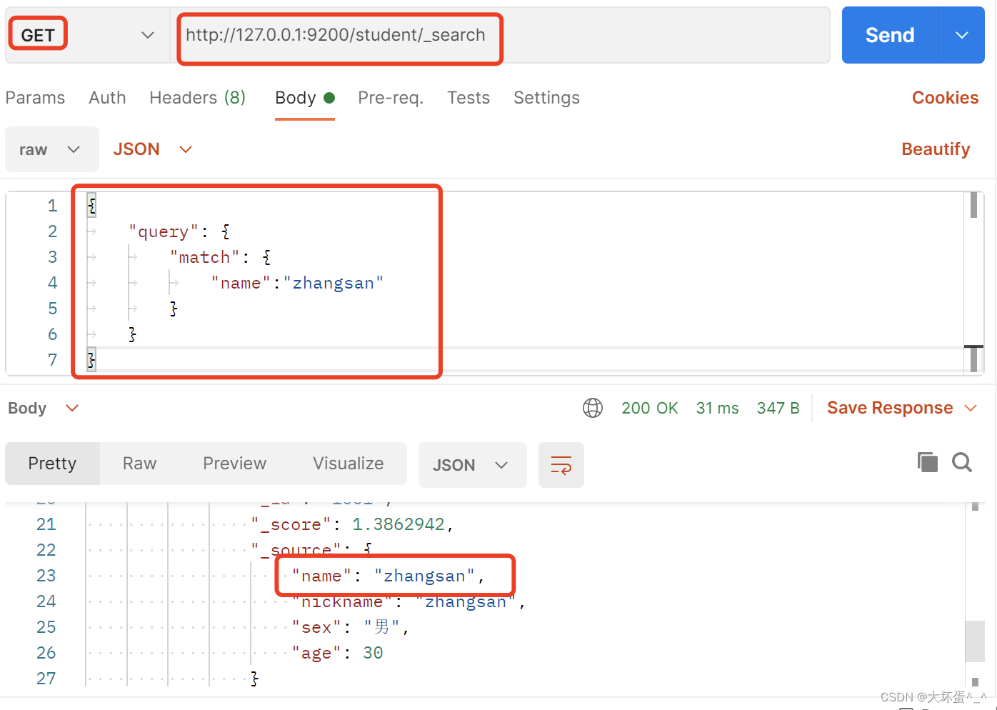
Task: Copy the response with the copy icon
Action: 927,462
